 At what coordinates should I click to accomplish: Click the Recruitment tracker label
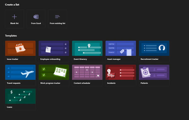pyautogui.click(x=150, y=59)
